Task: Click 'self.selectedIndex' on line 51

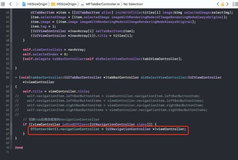Action: click(x=41, y=54)
